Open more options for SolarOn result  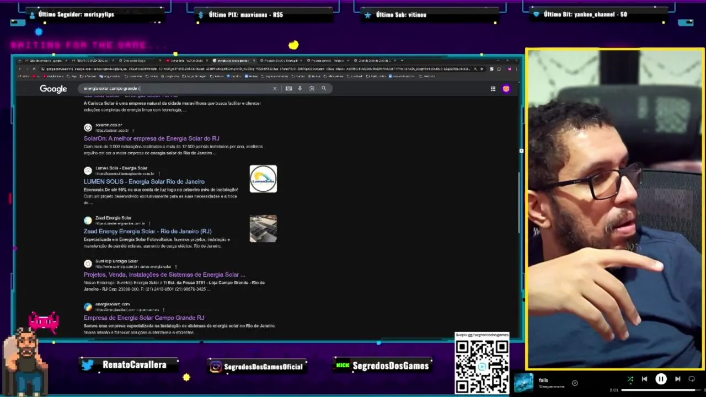[x=133, y=131]
